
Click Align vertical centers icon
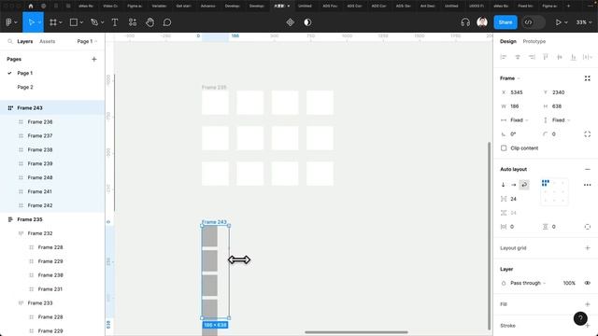[x=560, y=57]
